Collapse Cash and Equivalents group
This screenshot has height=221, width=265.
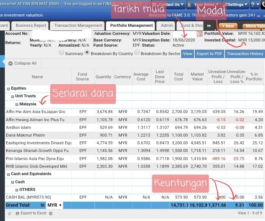tap(8, 174)
